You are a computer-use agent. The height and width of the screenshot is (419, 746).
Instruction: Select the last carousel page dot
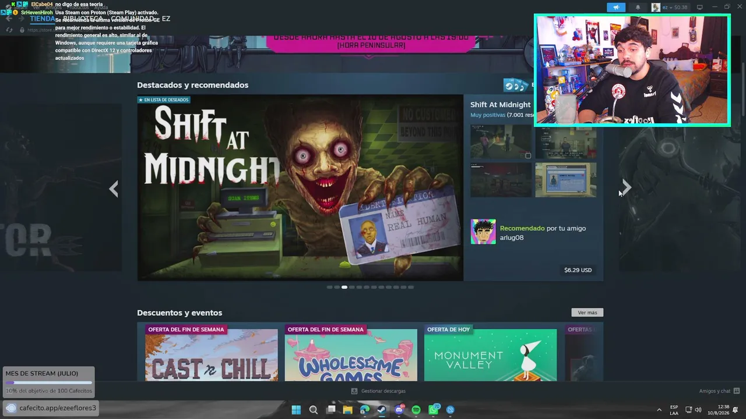411,287
